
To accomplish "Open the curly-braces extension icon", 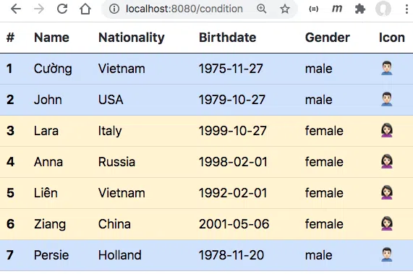I will [313, 9].
